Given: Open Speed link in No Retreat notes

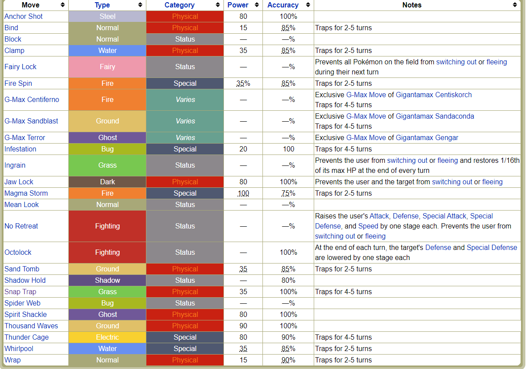Looking at the screenshot, I should (368, 226).
